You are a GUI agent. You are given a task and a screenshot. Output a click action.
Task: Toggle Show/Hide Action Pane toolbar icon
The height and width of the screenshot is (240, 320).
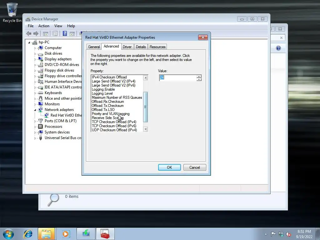pyautogui.click(x=72, y=34)
